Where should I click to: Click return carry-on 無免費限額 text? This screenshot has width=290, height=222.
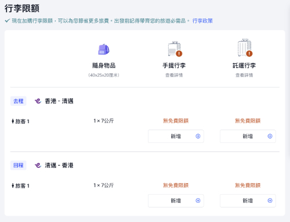click(x=176, y=185)
